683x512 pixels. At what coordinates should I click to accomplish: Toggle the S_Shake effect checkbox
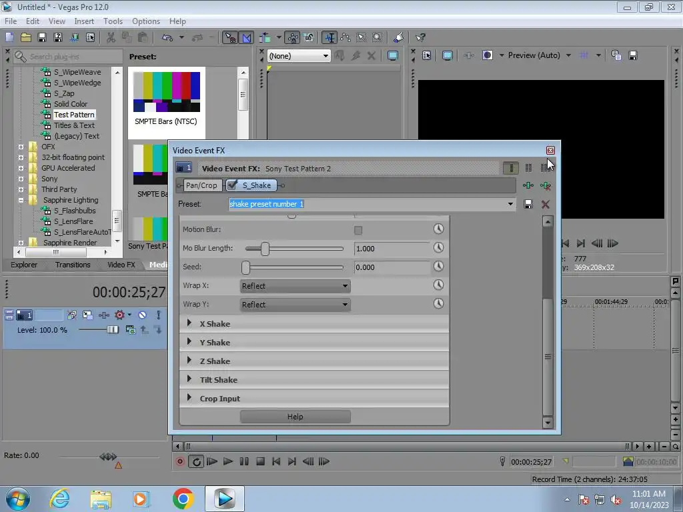(x=233, y=185)
